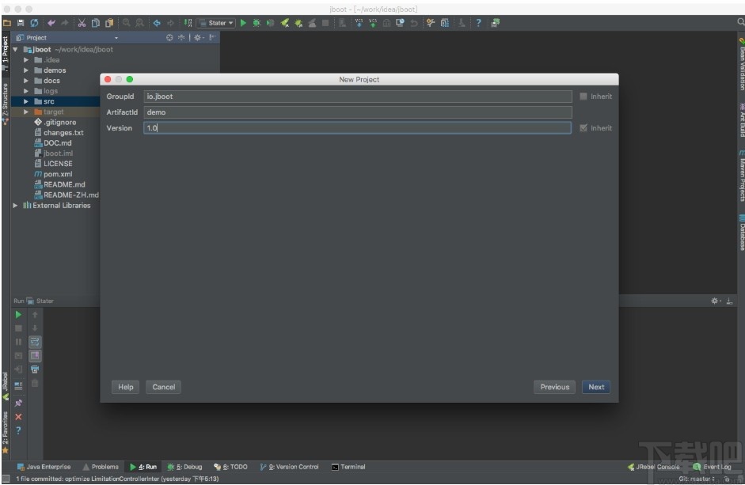
Task: Open the Version Control tool tab
Action: point(289,467)
